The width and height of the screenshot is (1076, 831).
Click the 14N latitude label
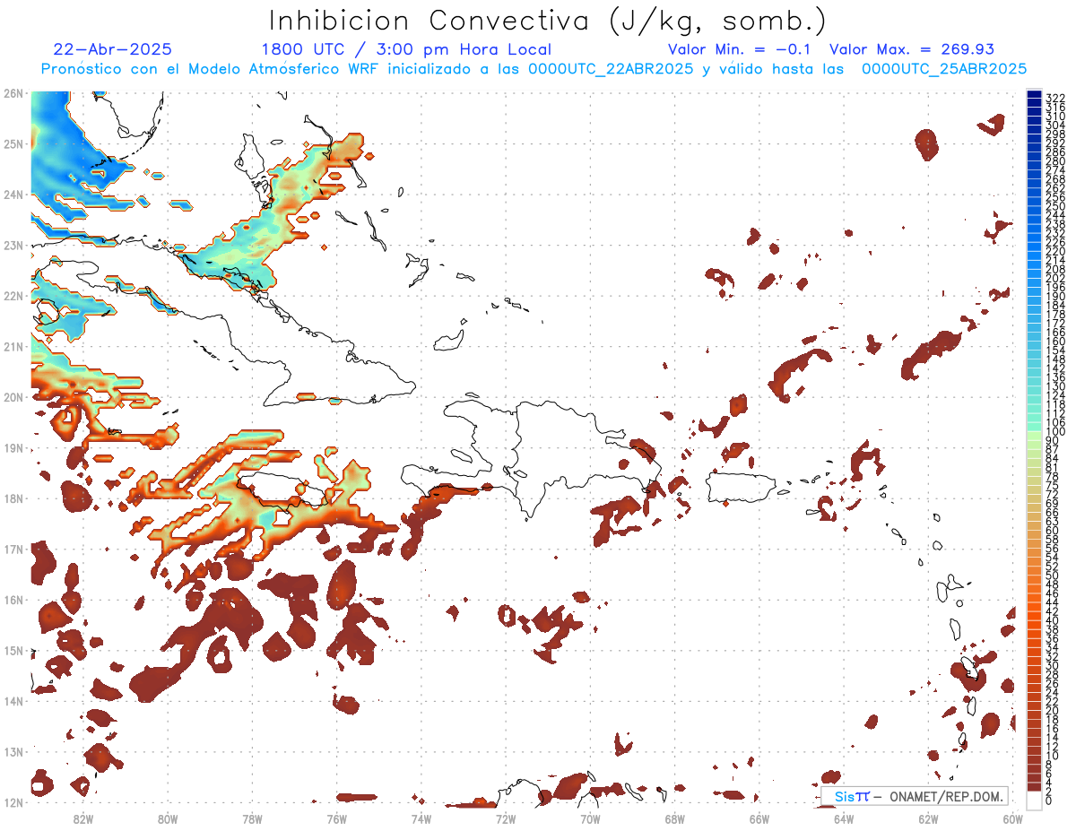(13, 701)
